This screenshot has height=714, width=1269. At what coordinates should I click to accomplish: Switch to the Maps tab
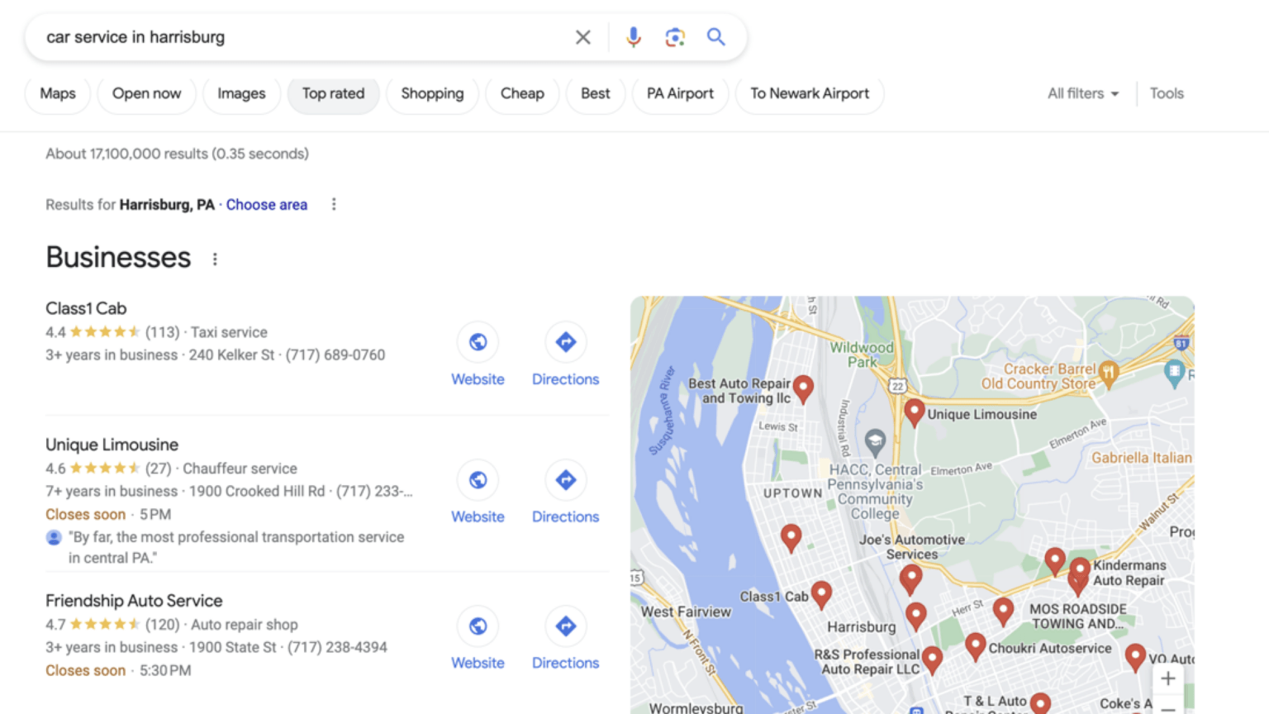tap(57, 93)
